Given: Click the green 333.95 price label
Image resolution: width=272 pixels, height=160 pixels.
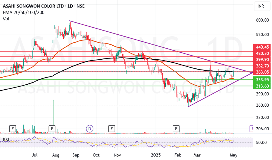Looking at the screenshot, I should tap(262, 80).
